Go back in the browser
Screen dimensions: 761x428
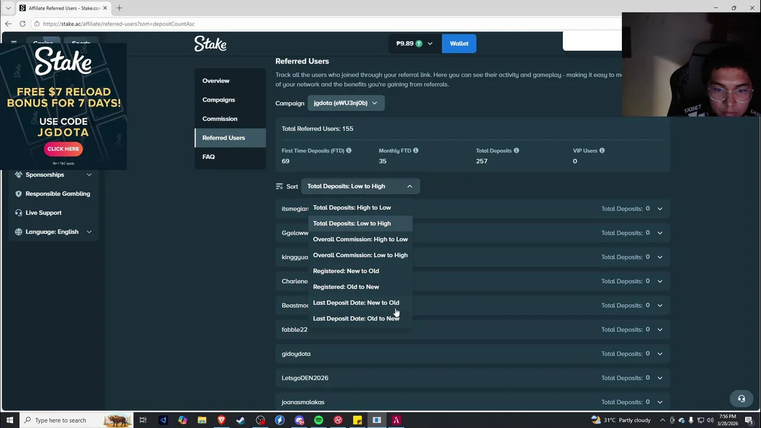click(8, 24)
